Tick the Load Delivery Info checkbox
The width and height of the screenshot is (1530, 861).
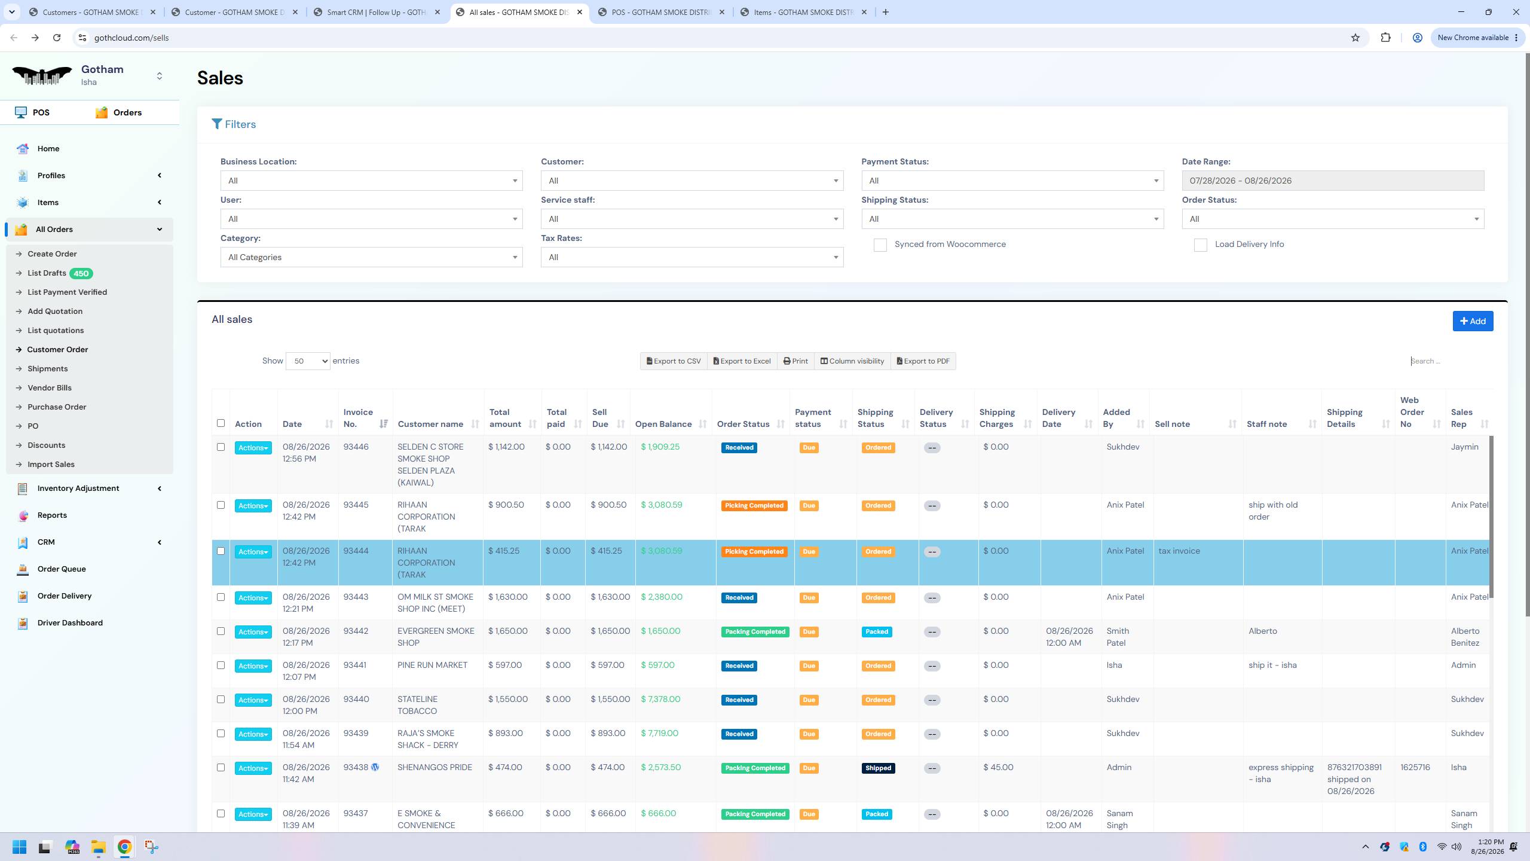tap(1200, 245)
